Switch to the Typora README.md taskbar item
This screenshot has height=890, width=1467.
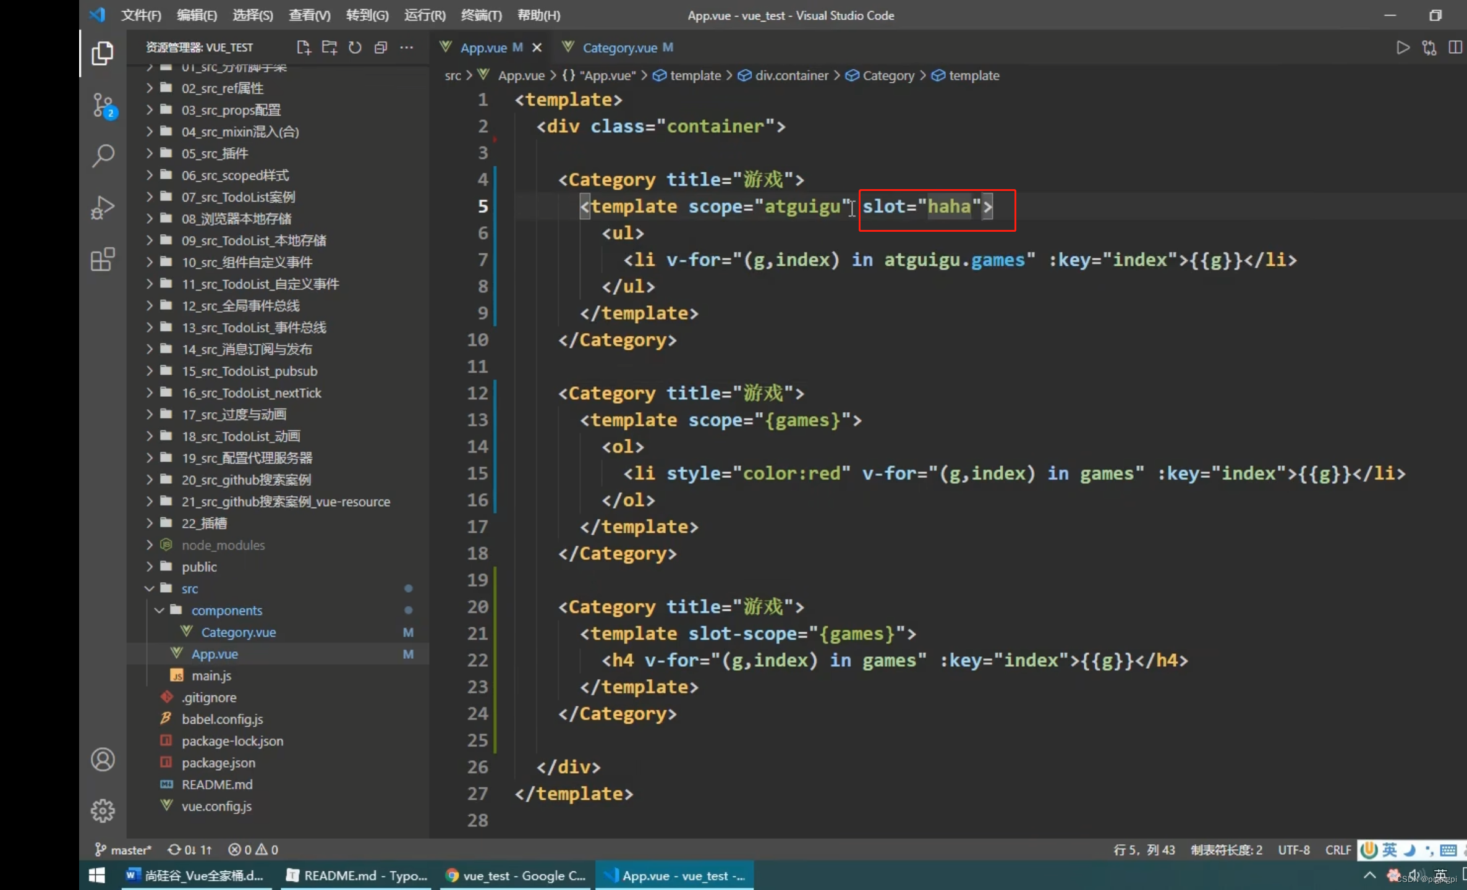(x=357, y=875)
